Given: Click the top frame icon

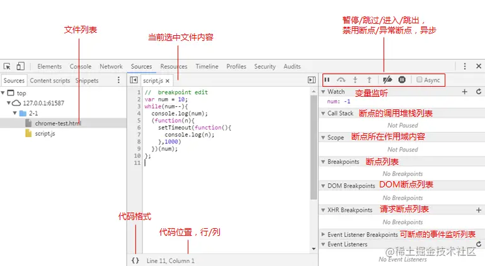Looking at the screenshot, I should coord(11,92).
